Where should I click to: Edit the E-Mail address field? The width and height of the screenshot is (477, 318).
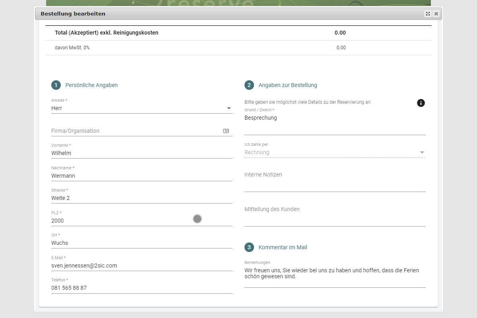[x=141, y=266]
